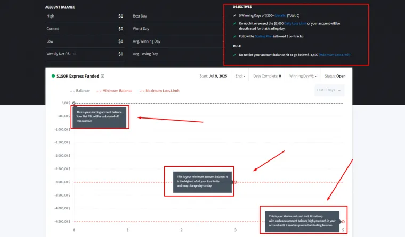
Task: Toggle the Minimum Balance legend entry
Action: coord(115,91)
